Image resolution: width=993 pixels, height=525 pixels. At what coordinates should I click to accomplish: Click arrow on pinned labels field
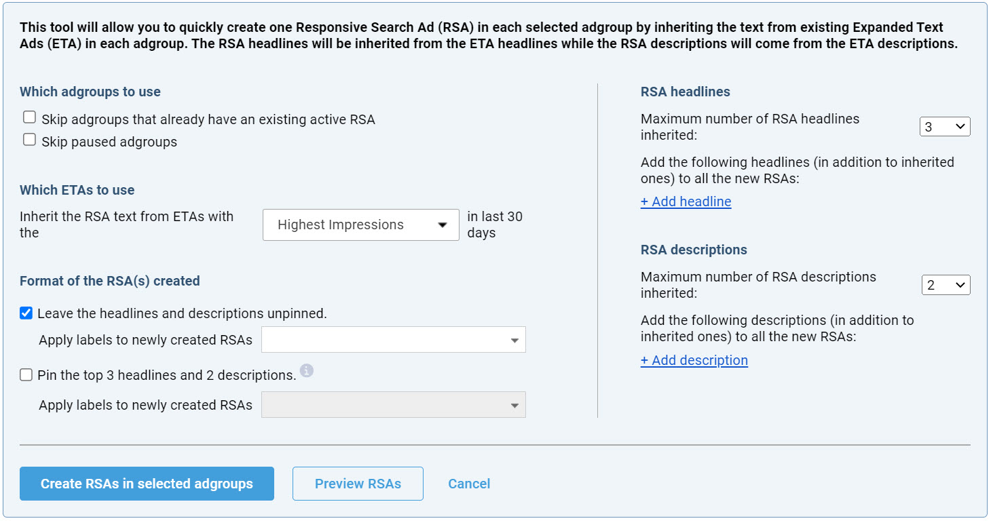tap(514, 406)
